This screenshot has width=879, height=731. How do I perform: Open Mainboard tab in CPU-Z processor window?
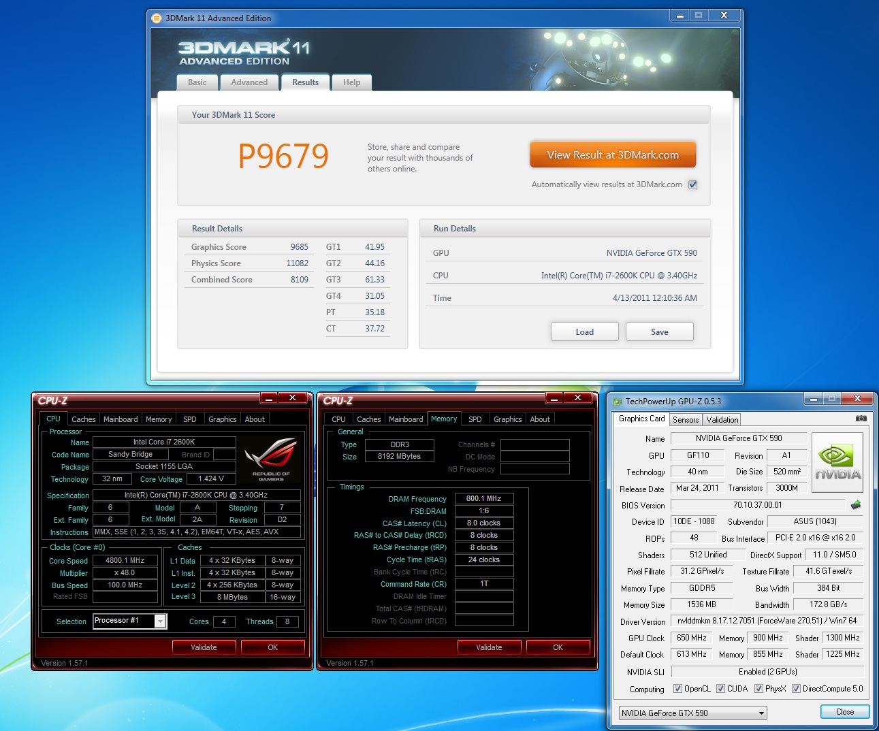coord(121,419)
